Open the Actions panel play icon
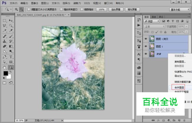Screen dimensions: 192x123 (139, 25)
